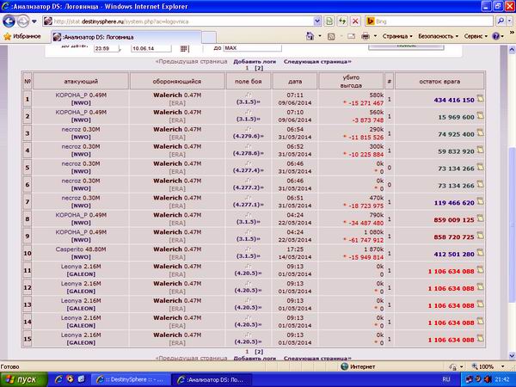Image resolution: width=516 pixels, height=387 pixels.
Task: Click the top Предыдущая страница link
Action: pos(191,62)
